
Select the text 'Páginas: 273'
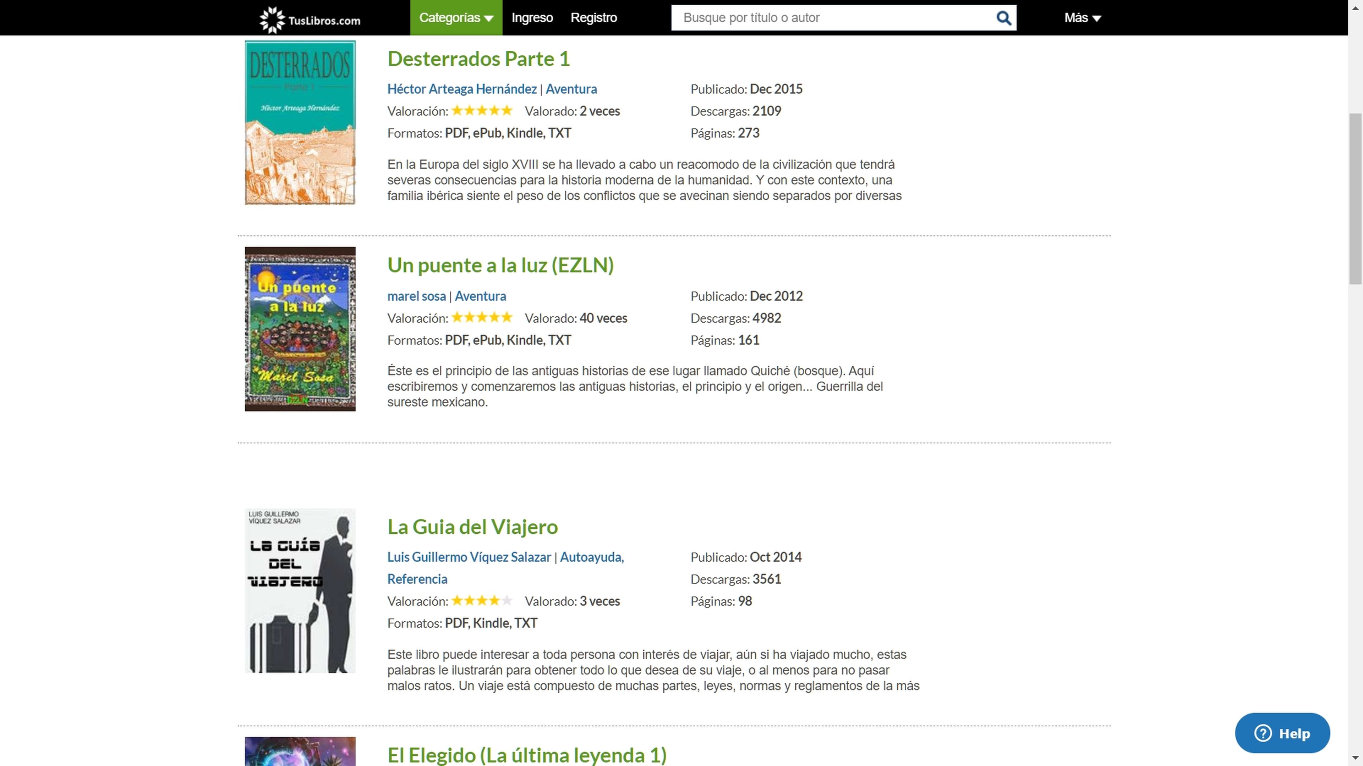[724, 133]
